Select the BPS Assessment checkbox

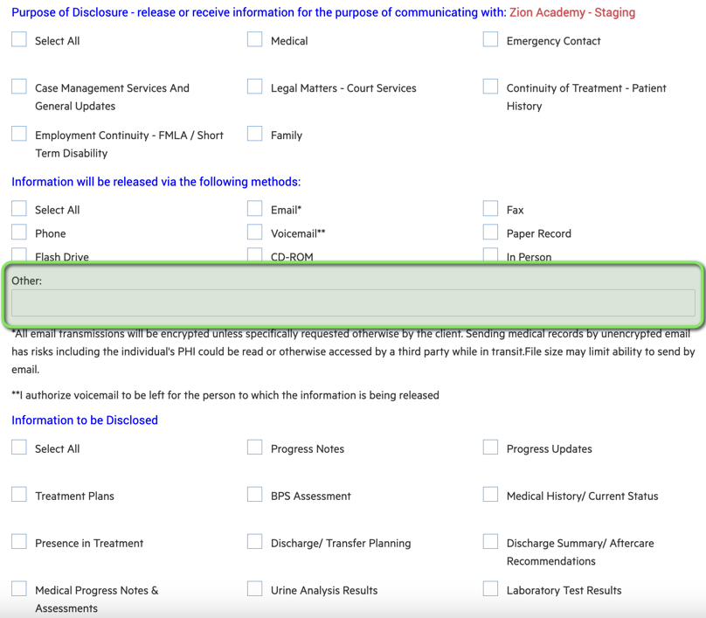[x=255, y=494]
